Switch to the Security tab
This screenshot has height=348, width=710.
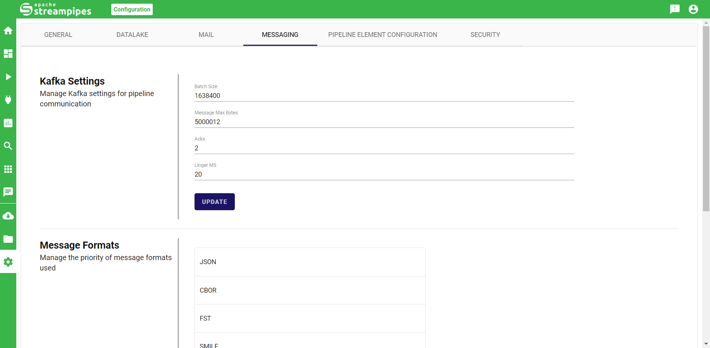point(485,35)
